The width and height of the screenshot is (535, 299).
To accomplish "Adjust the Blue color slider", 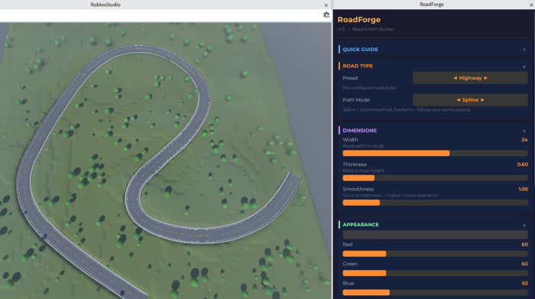I will [x=435, y=293].
